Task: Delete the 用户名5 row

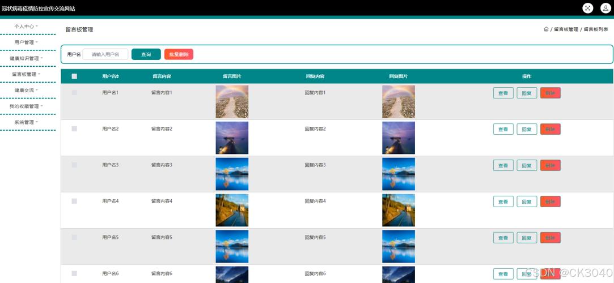Action: pyautogui.click(x=550, y=238)
